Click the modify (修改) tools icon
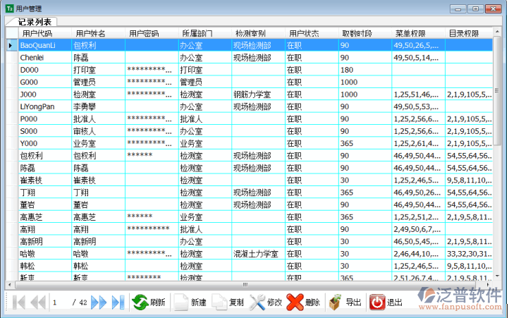The width and height of the screenshot is (509, 318). 257,302
